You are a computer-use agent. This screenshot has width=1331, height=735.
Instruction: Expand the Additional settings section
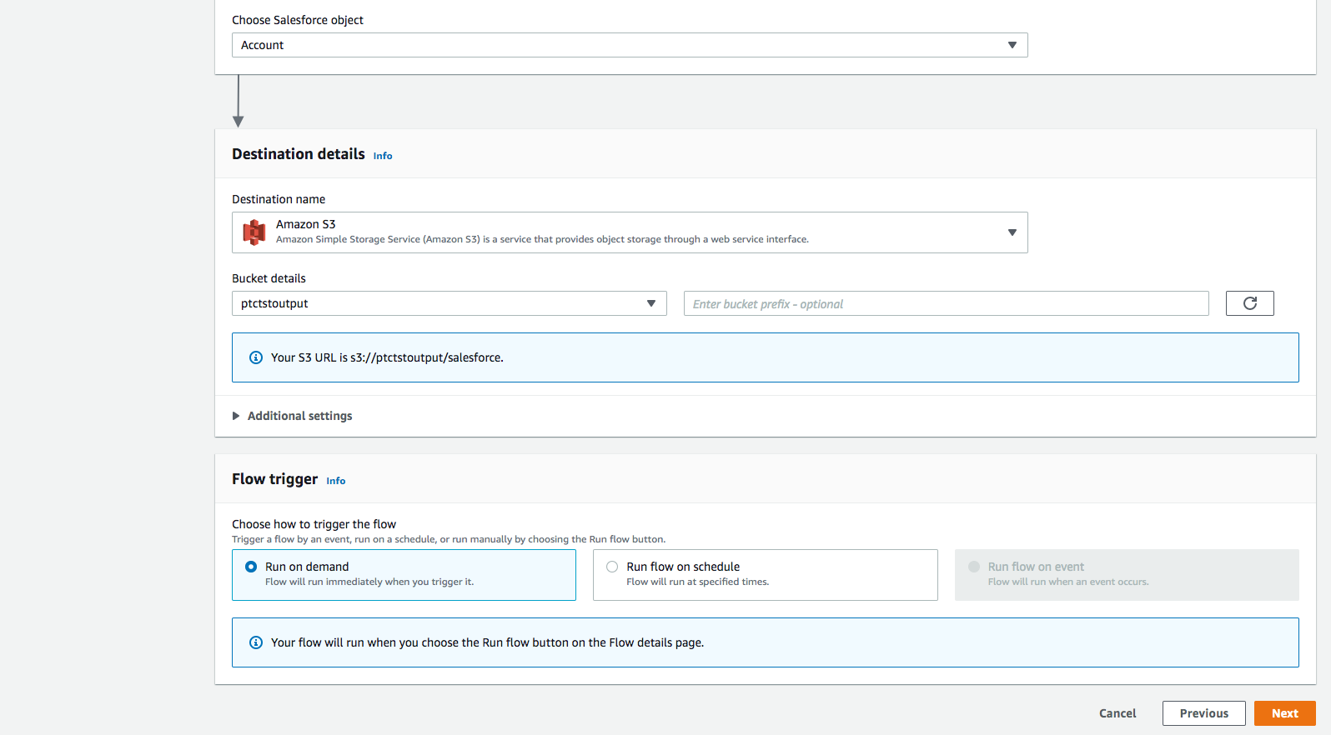[299, 416]
